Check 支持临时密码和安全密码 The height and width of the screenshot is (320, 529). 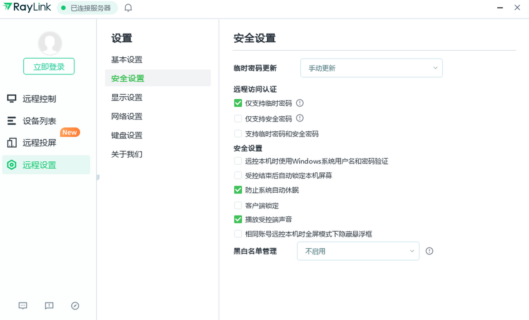coord(238,134)
